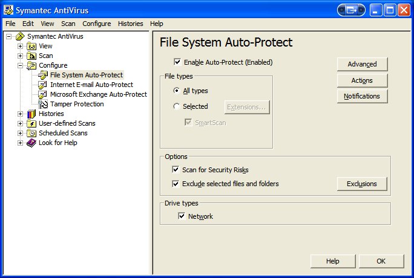Click the Microsoft Exchange Auto-Protect icon
The width and height of the screenshot is (414, 278).
click(43, 94)
